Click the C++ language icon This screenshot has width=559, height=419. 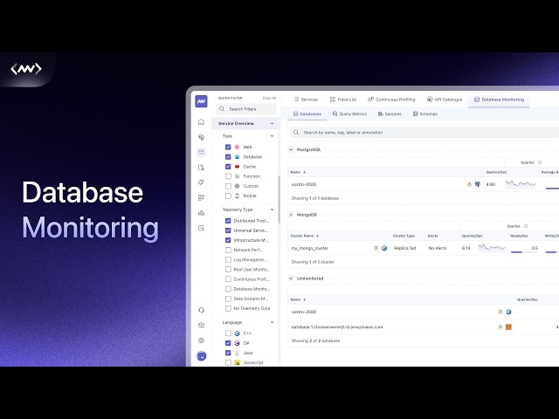pos(237,333)
